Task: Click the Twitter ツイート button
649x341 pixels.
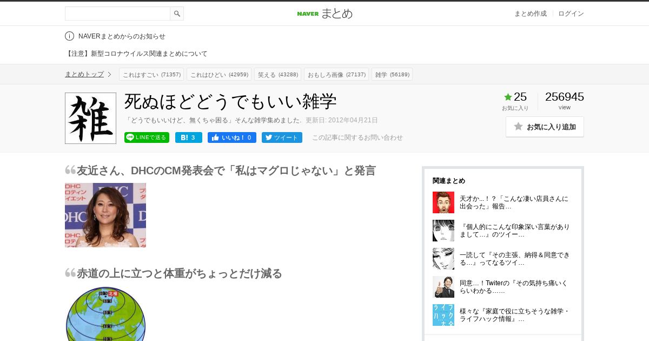Action: 282,137
